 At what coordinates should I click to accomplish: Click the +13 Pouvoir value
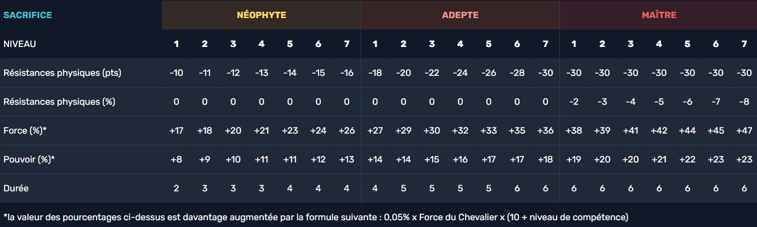pyautogui.click(x=346, y=160)
